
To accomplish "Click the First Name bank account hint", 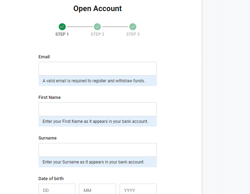I will coord(95,121).
